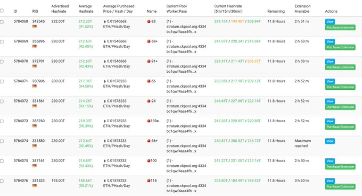Click red status dot beside name 139a
Image resolution: width=362 pixels, height=196 pixels.
[149, 121]
